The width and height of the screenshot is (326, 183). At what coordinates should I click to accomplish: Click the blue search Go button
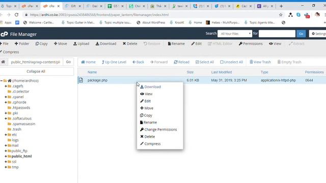pyautogui.click(x=301, y=34)
